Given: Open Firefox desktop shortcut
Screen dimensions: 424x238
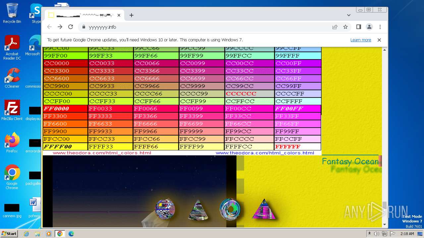Looking at the screenshot, I should (x=12, y=142).
